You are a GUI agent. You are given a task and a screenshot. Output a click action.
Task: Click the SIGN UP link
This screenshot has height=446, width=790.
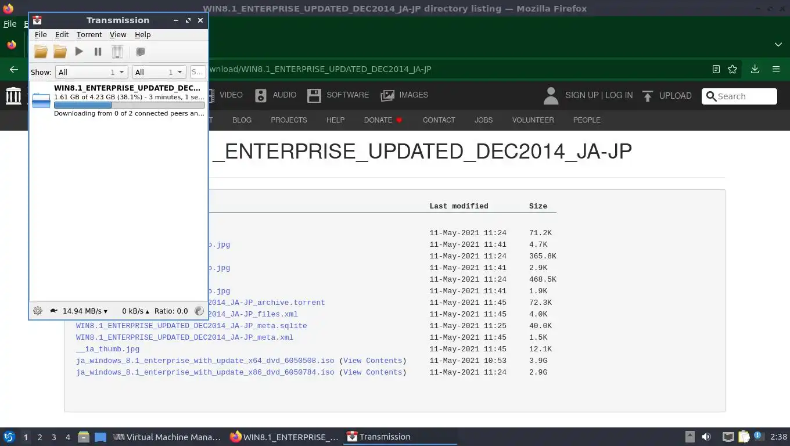pyautogui.click(x=581, y=95)
